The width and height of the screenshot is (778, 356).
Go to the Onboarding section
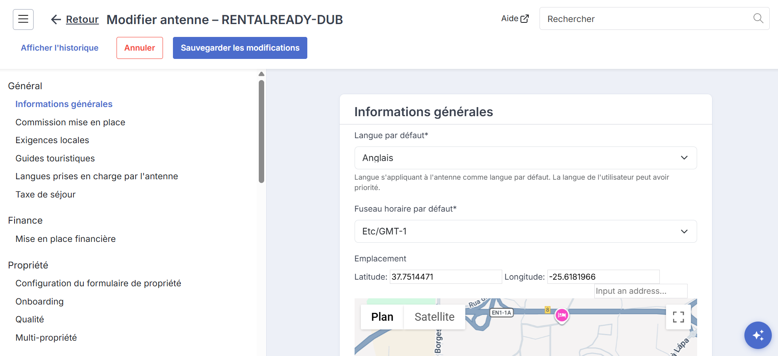39,302
